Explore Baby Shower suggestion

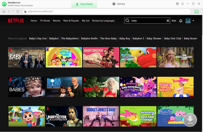[154, 38]
